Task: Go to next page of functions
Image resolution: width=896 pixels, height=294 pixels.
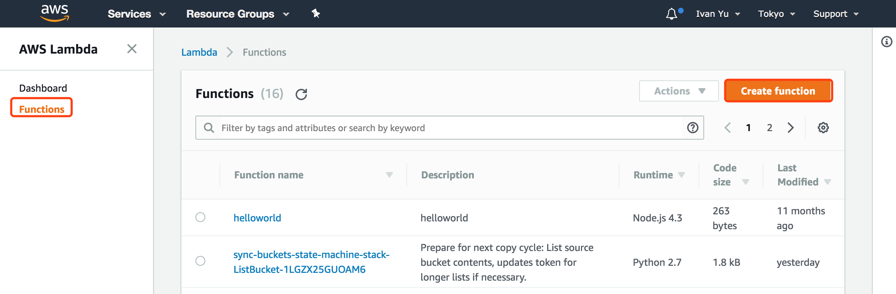Action: coord(791,128)
